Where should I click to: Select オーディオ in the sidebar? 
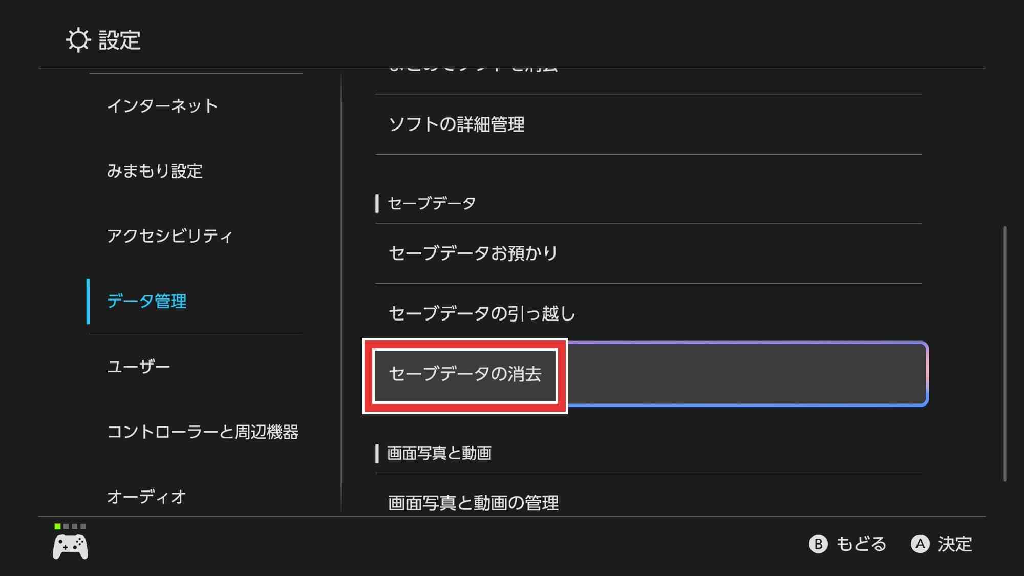[146, 497]
